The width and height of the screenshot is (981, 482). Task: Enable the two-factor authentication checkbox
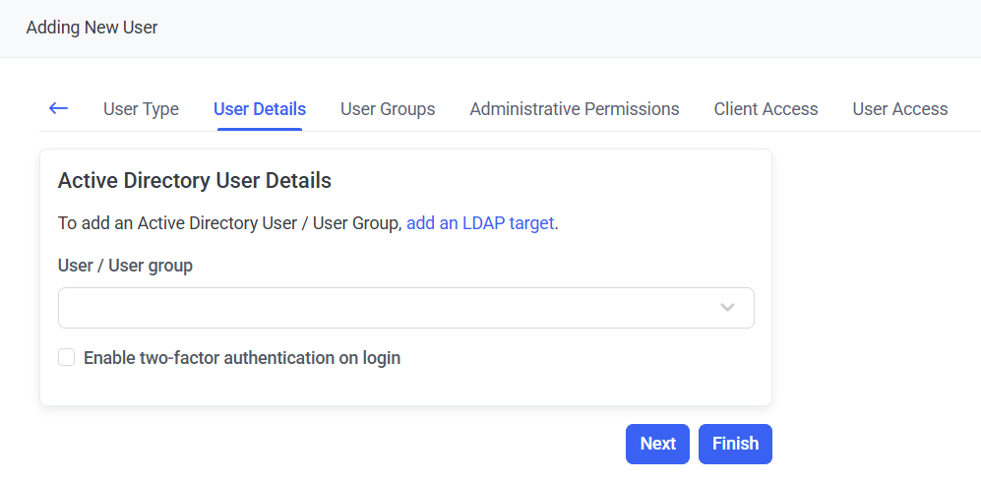coord(67,357)
